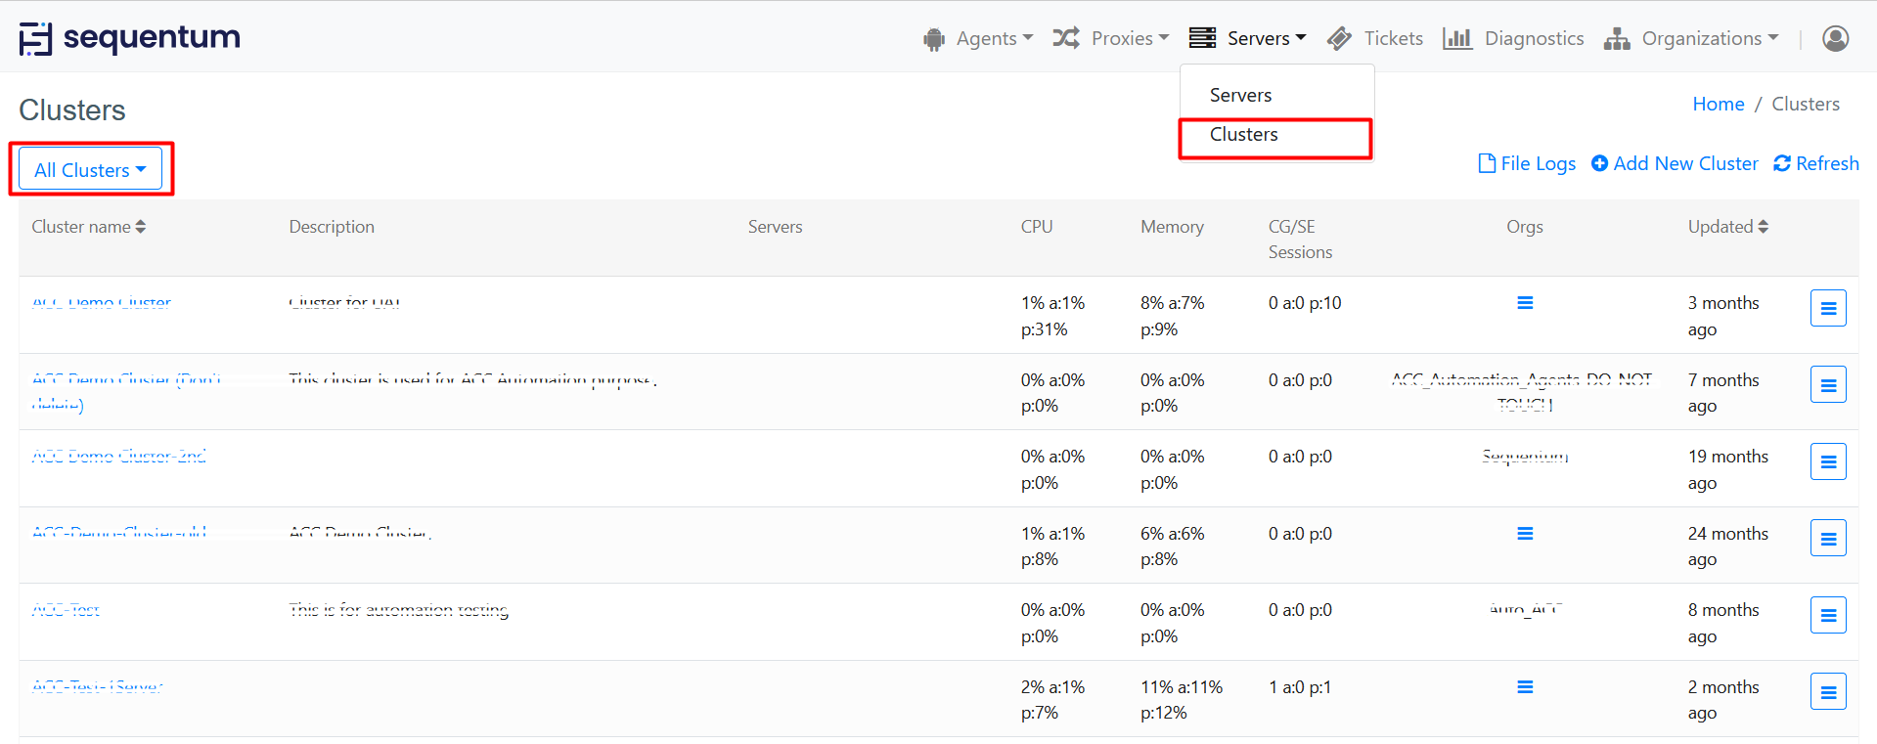Sort table by Updated column
1877x744 pixels.
click(x=1727, y=227)
